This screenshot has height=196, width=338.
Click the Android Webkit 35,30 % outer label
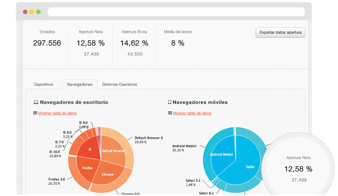tap(184, 148)
